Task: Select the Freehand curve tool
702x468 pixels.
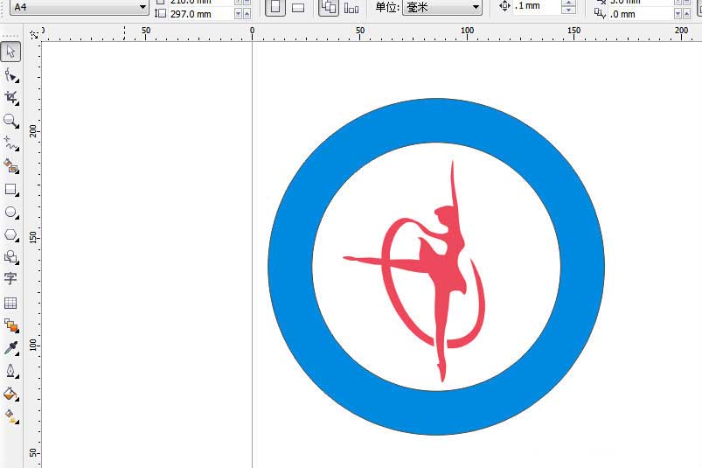Action: pos(10,143)
